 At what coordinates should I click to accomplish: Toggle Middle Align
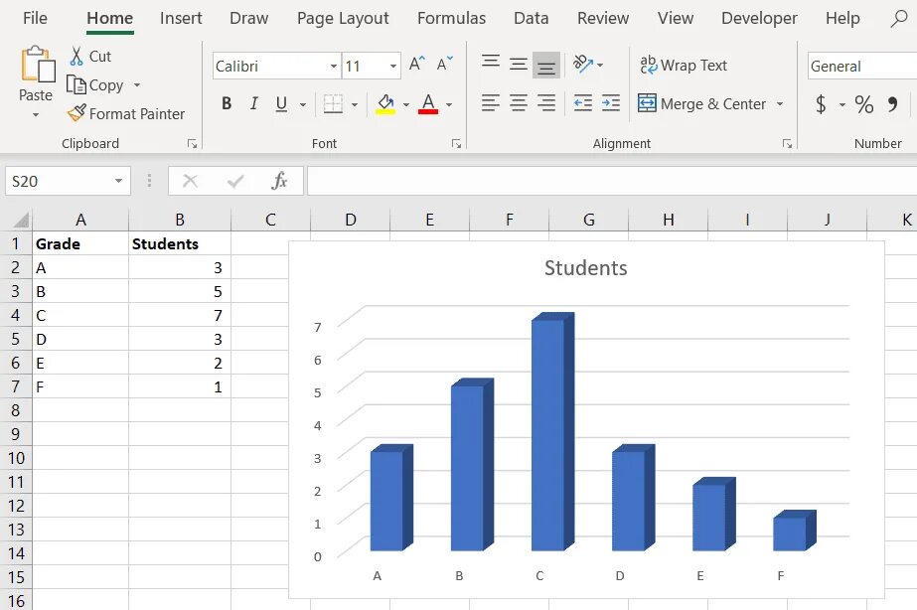point(519,64)
